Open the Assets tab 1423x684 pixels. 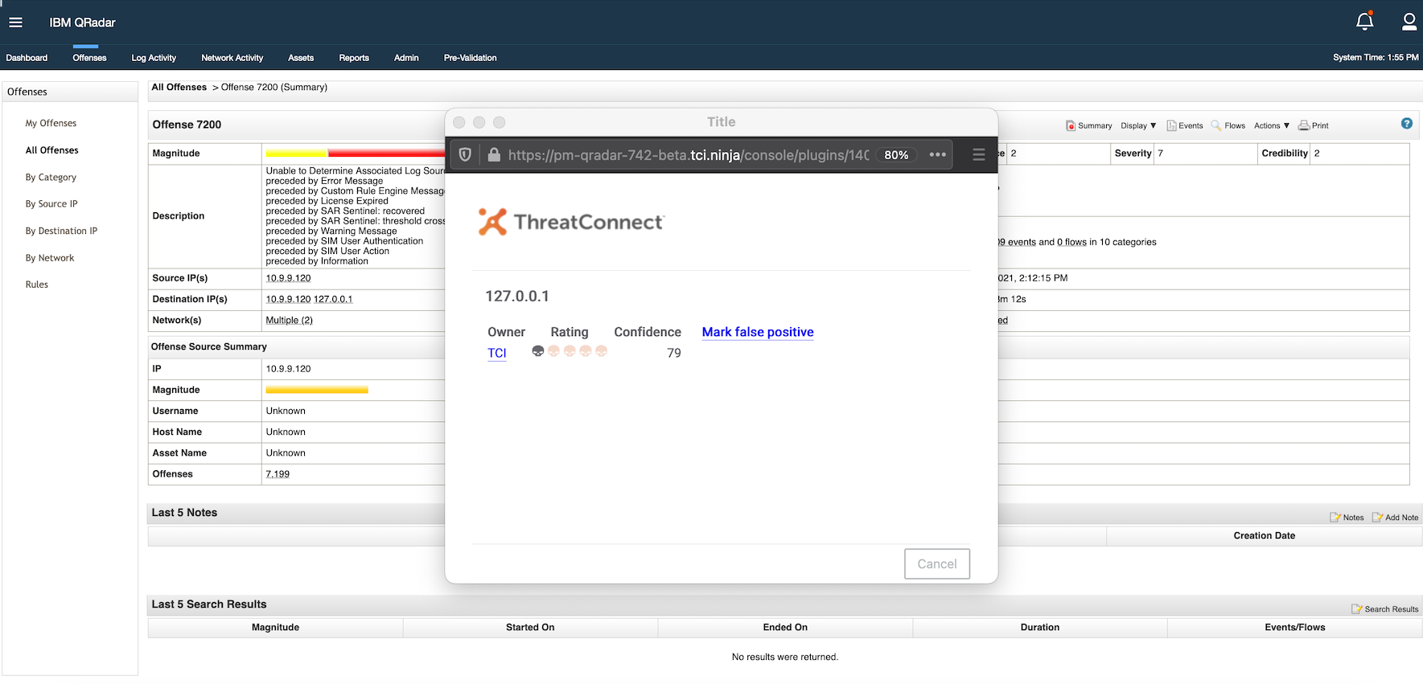click(301, 58)
